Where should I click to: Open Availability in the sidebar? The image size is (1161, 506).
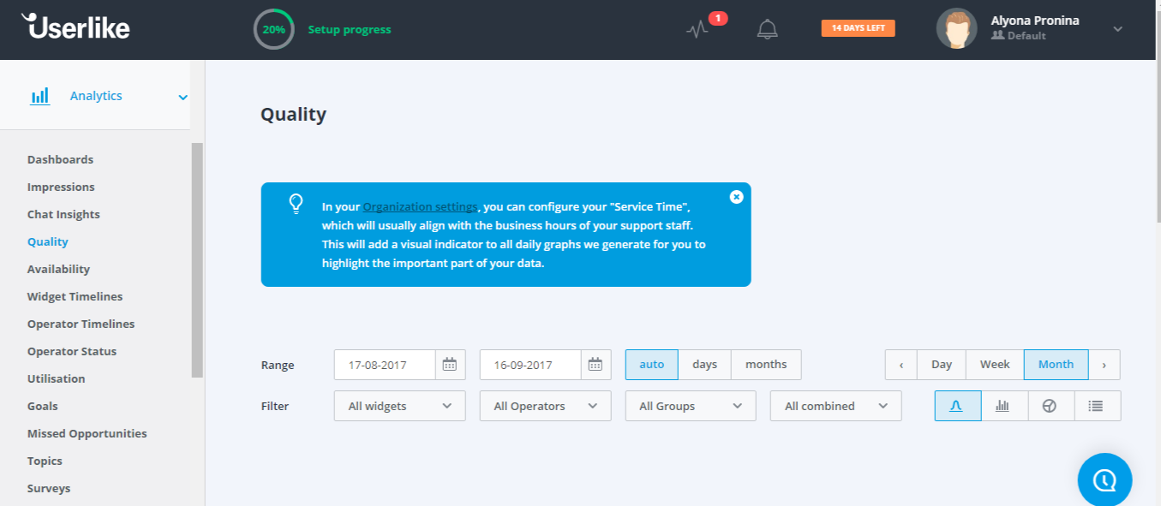coord(58,270)
